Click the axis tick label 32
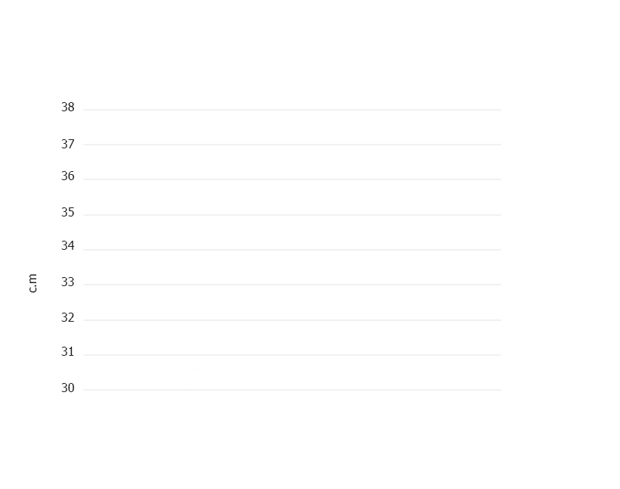Screen dimensions: 620x489 (67, 318)
